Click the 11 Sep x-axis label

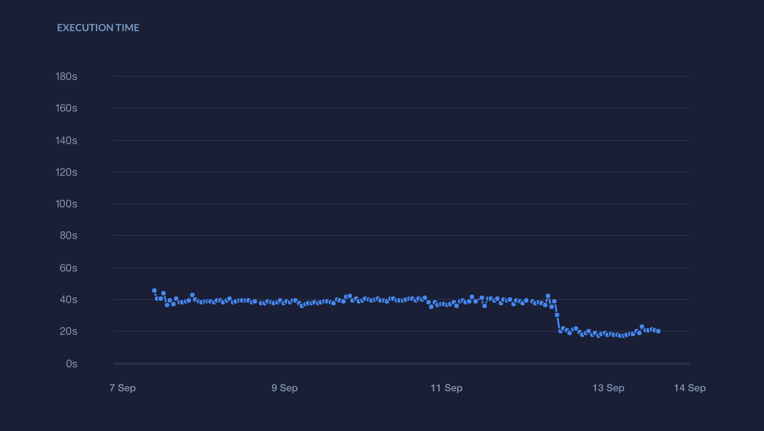click(446, 388)
